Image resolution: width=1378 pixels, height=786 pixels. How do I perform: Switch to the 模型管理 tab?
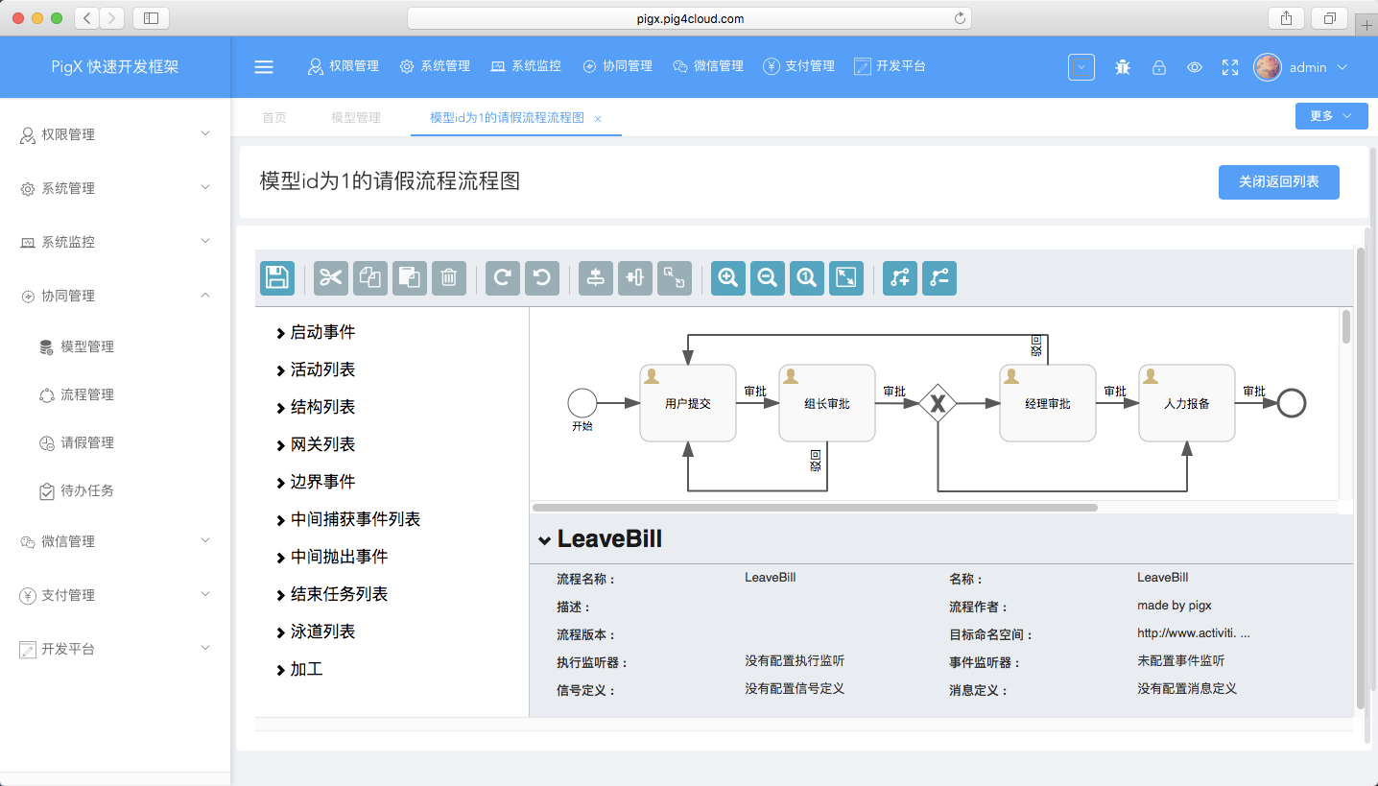point(356,117)
